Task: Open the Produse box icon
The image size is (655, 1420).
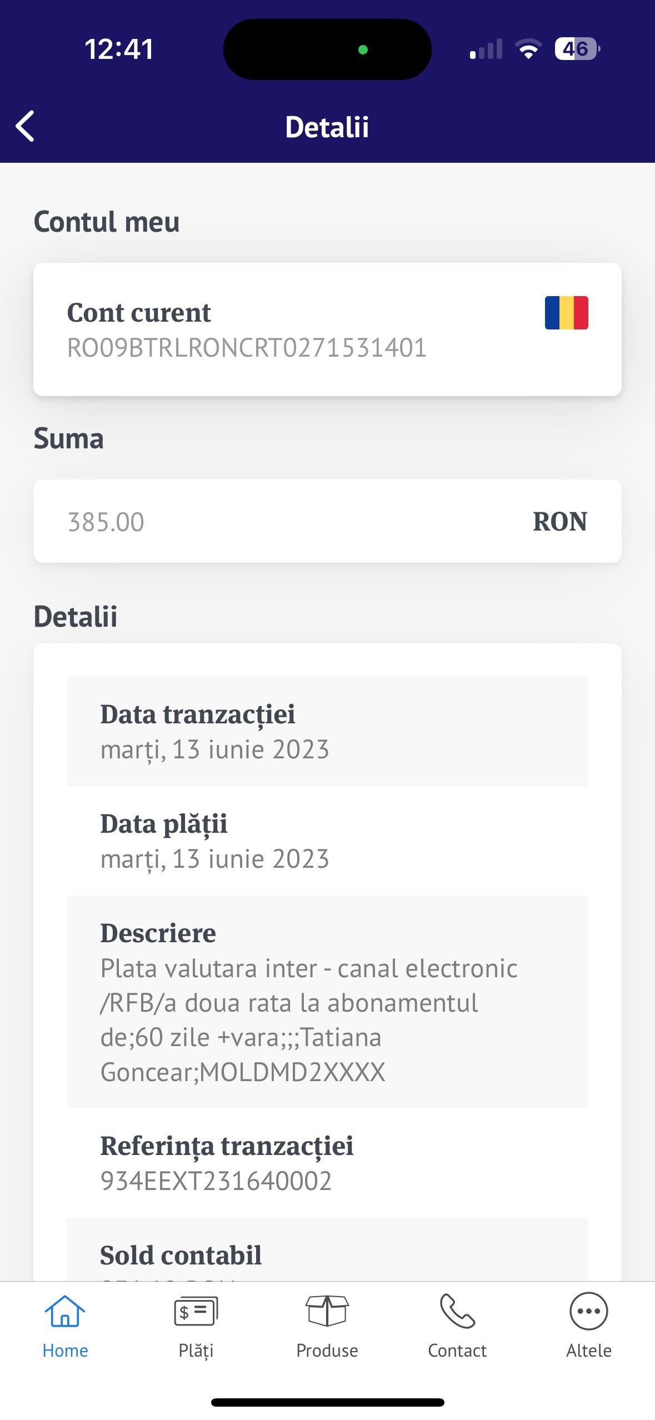Action: tap(327, 1311)
